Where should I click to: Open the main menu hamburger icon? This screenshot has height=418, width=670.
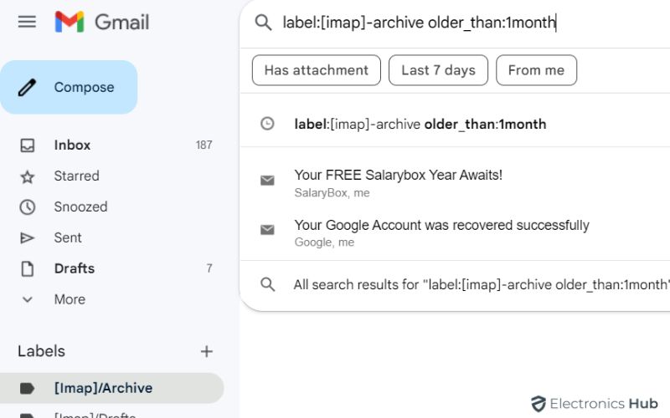27,22
